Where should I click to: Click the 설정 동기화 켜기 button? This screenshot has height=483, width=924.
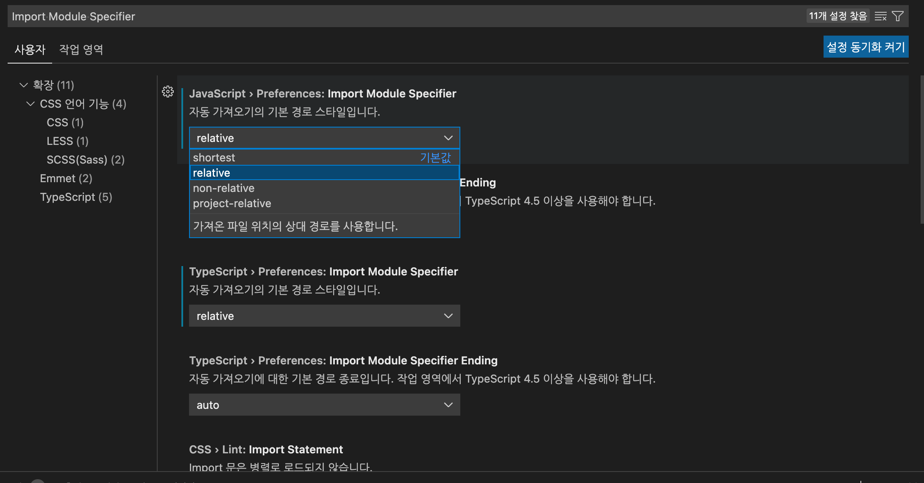(x=866, y=47)
